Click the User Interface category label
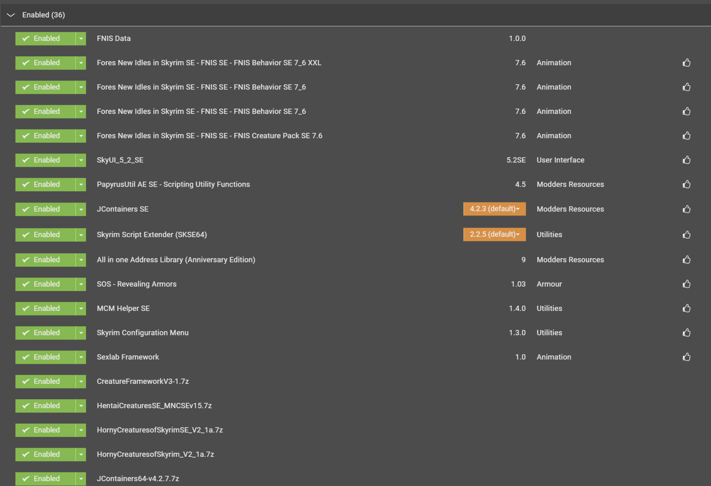The height and width of the screenshot is (486, 711). pyautogui.click(x=561, y=160)
